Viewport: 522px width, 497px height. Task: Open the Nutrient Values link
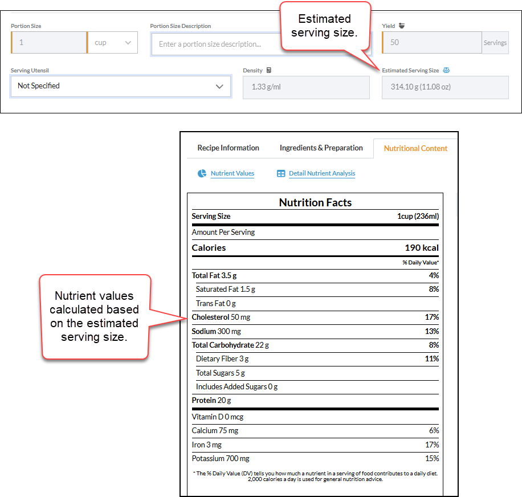(x=233, y=173)
